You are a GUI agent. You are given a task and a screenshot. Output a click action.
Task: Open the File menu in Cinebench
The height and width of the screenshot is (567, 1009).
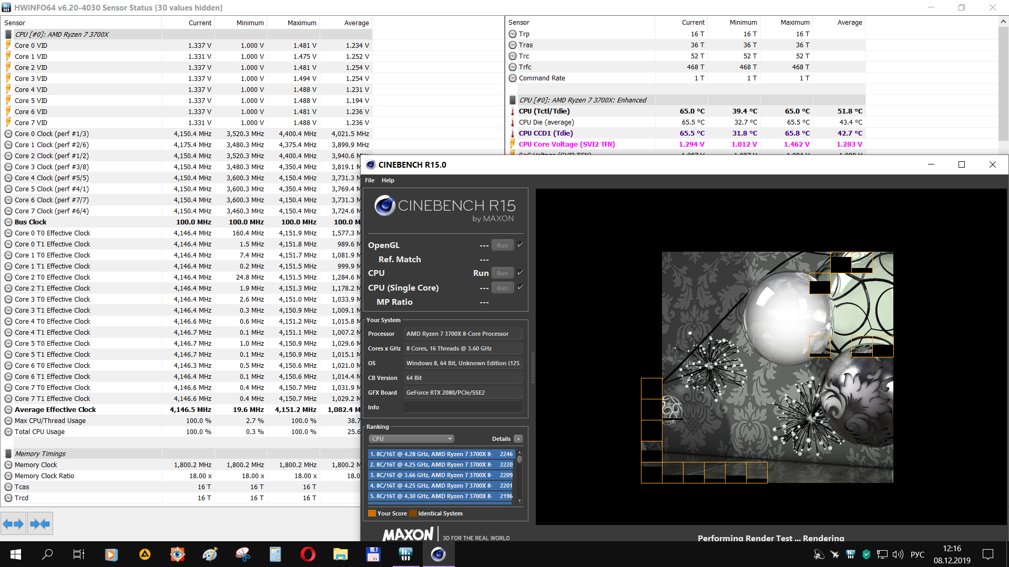(x=370, y=180)
